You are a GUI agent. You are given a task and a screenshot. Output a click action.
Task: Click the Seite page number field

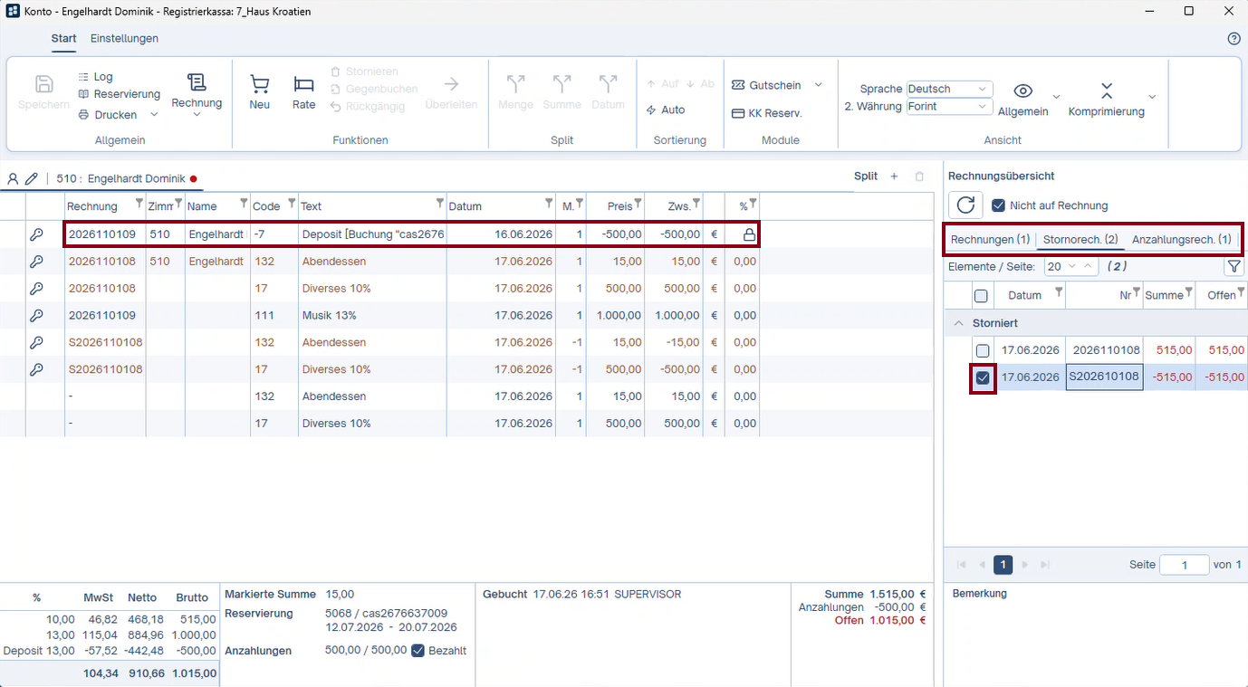click(1184, 565)
